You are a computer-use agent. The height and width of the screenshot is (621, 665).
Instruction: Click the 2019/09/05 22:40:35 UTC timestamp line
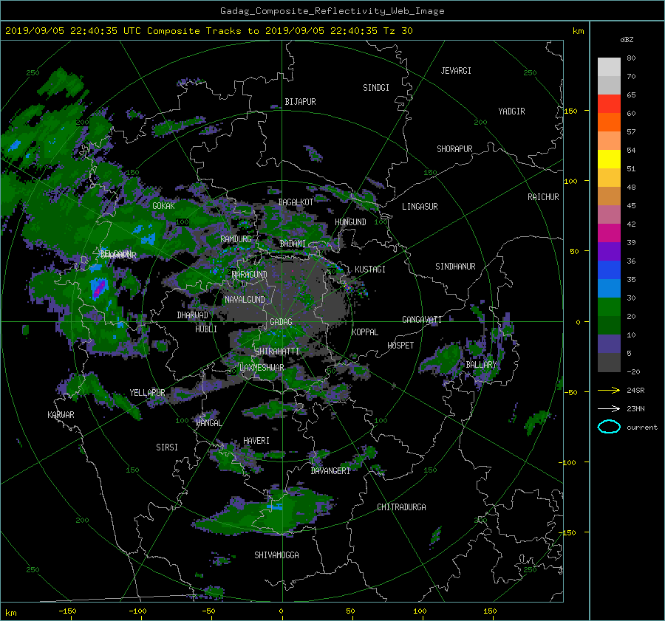pyautogui.click(x=208, y=31)
